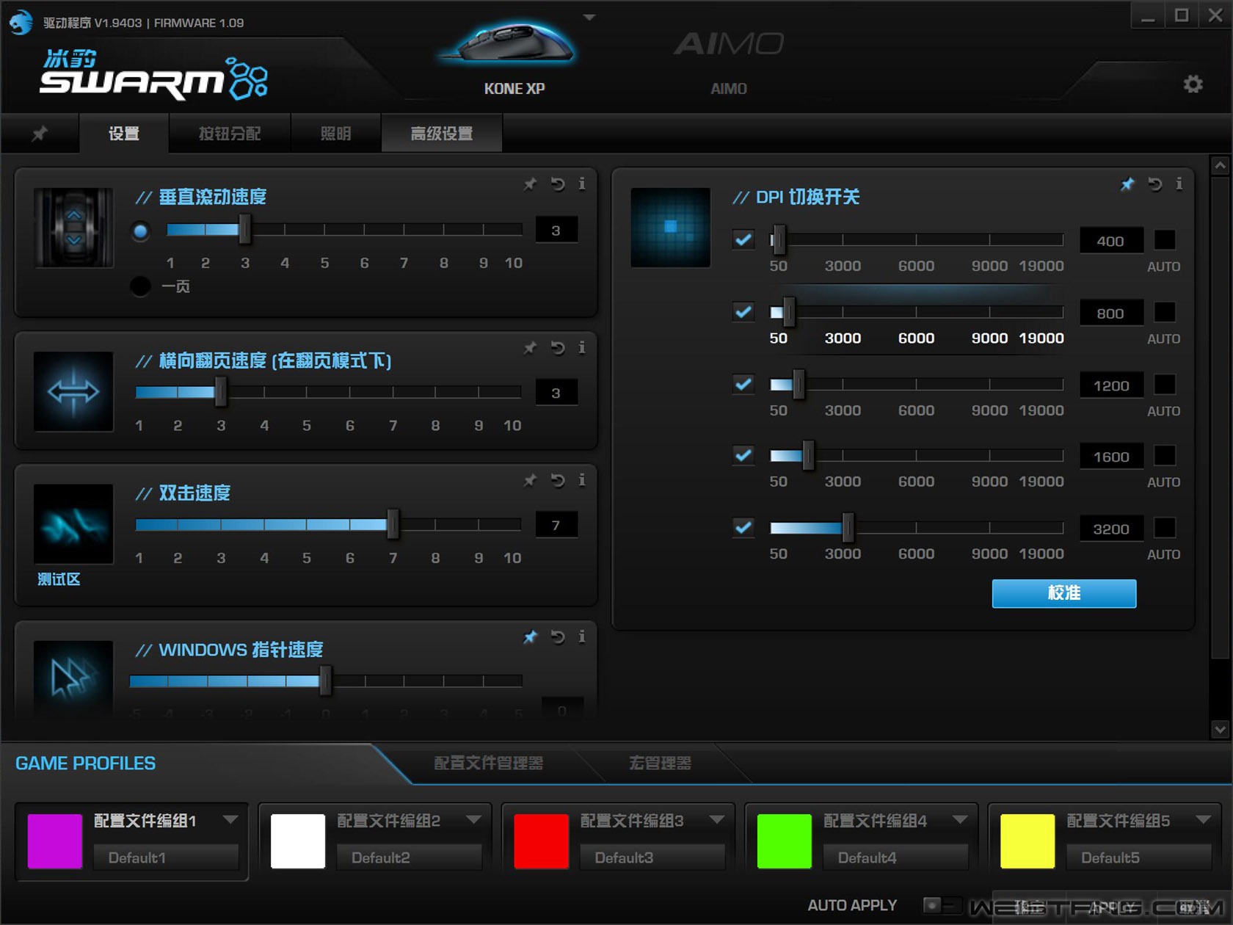
Task: Click the 3200 DPI value field
Action: 1111,529
